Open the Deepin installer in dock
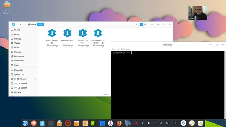 [59, 123]
